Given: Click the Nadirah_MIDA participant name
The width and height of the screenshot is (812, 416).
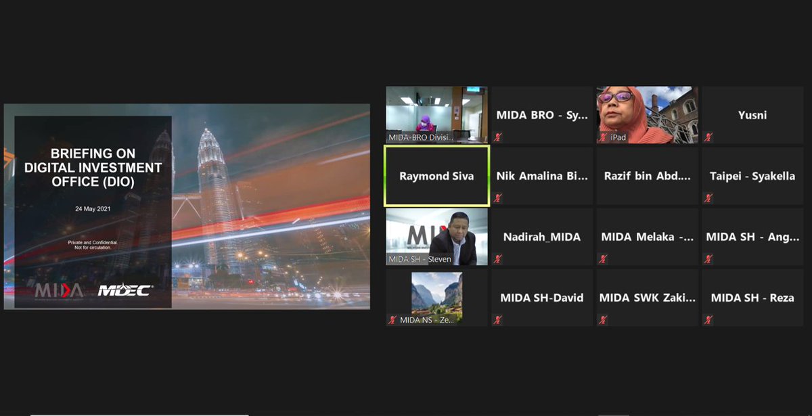Looking at the screenshot, I should [542, 237].
